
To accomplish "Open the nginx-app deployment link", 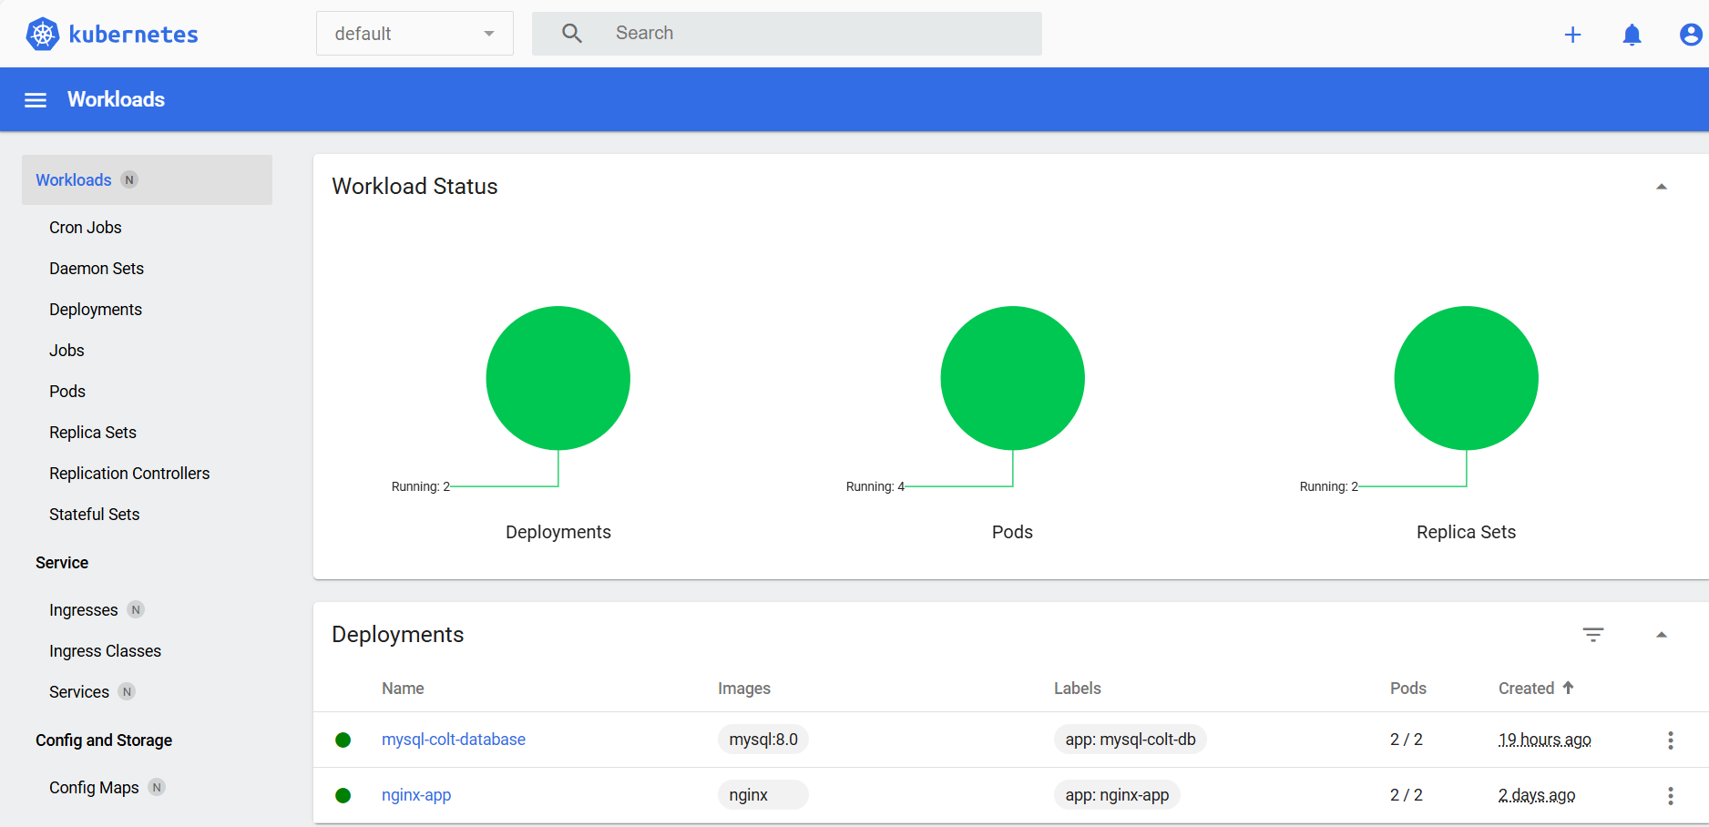I will 416,795.
